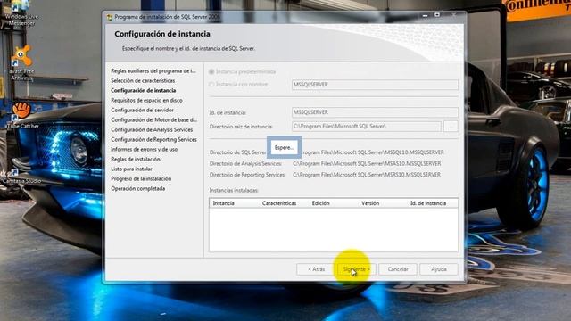
Task: Click the Directorio de Reporting Services label
Action: coord(247,175)
